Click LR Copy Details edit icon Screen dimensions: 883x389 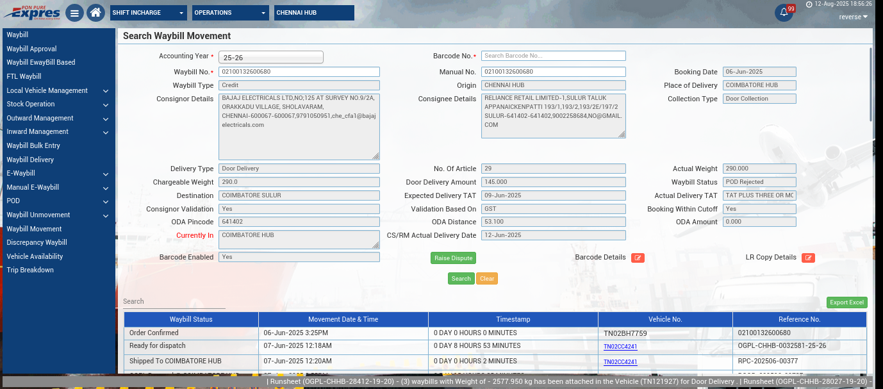pos(808,258)
